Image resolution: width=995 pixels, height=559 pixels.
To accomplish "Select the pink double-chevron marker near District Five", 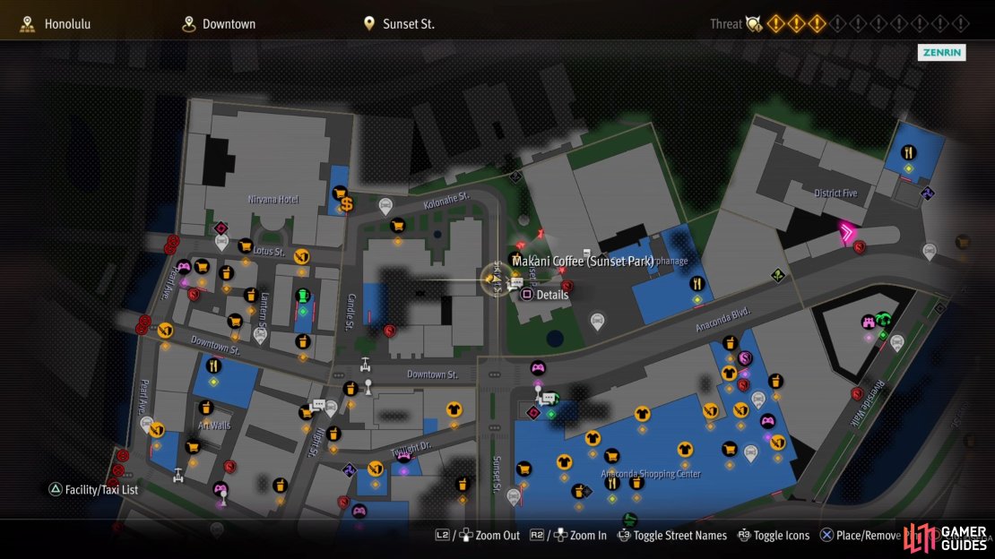I will pos(847,232).
